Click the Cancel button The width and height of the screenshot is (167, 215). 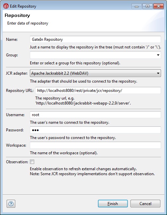click(145, 204)
